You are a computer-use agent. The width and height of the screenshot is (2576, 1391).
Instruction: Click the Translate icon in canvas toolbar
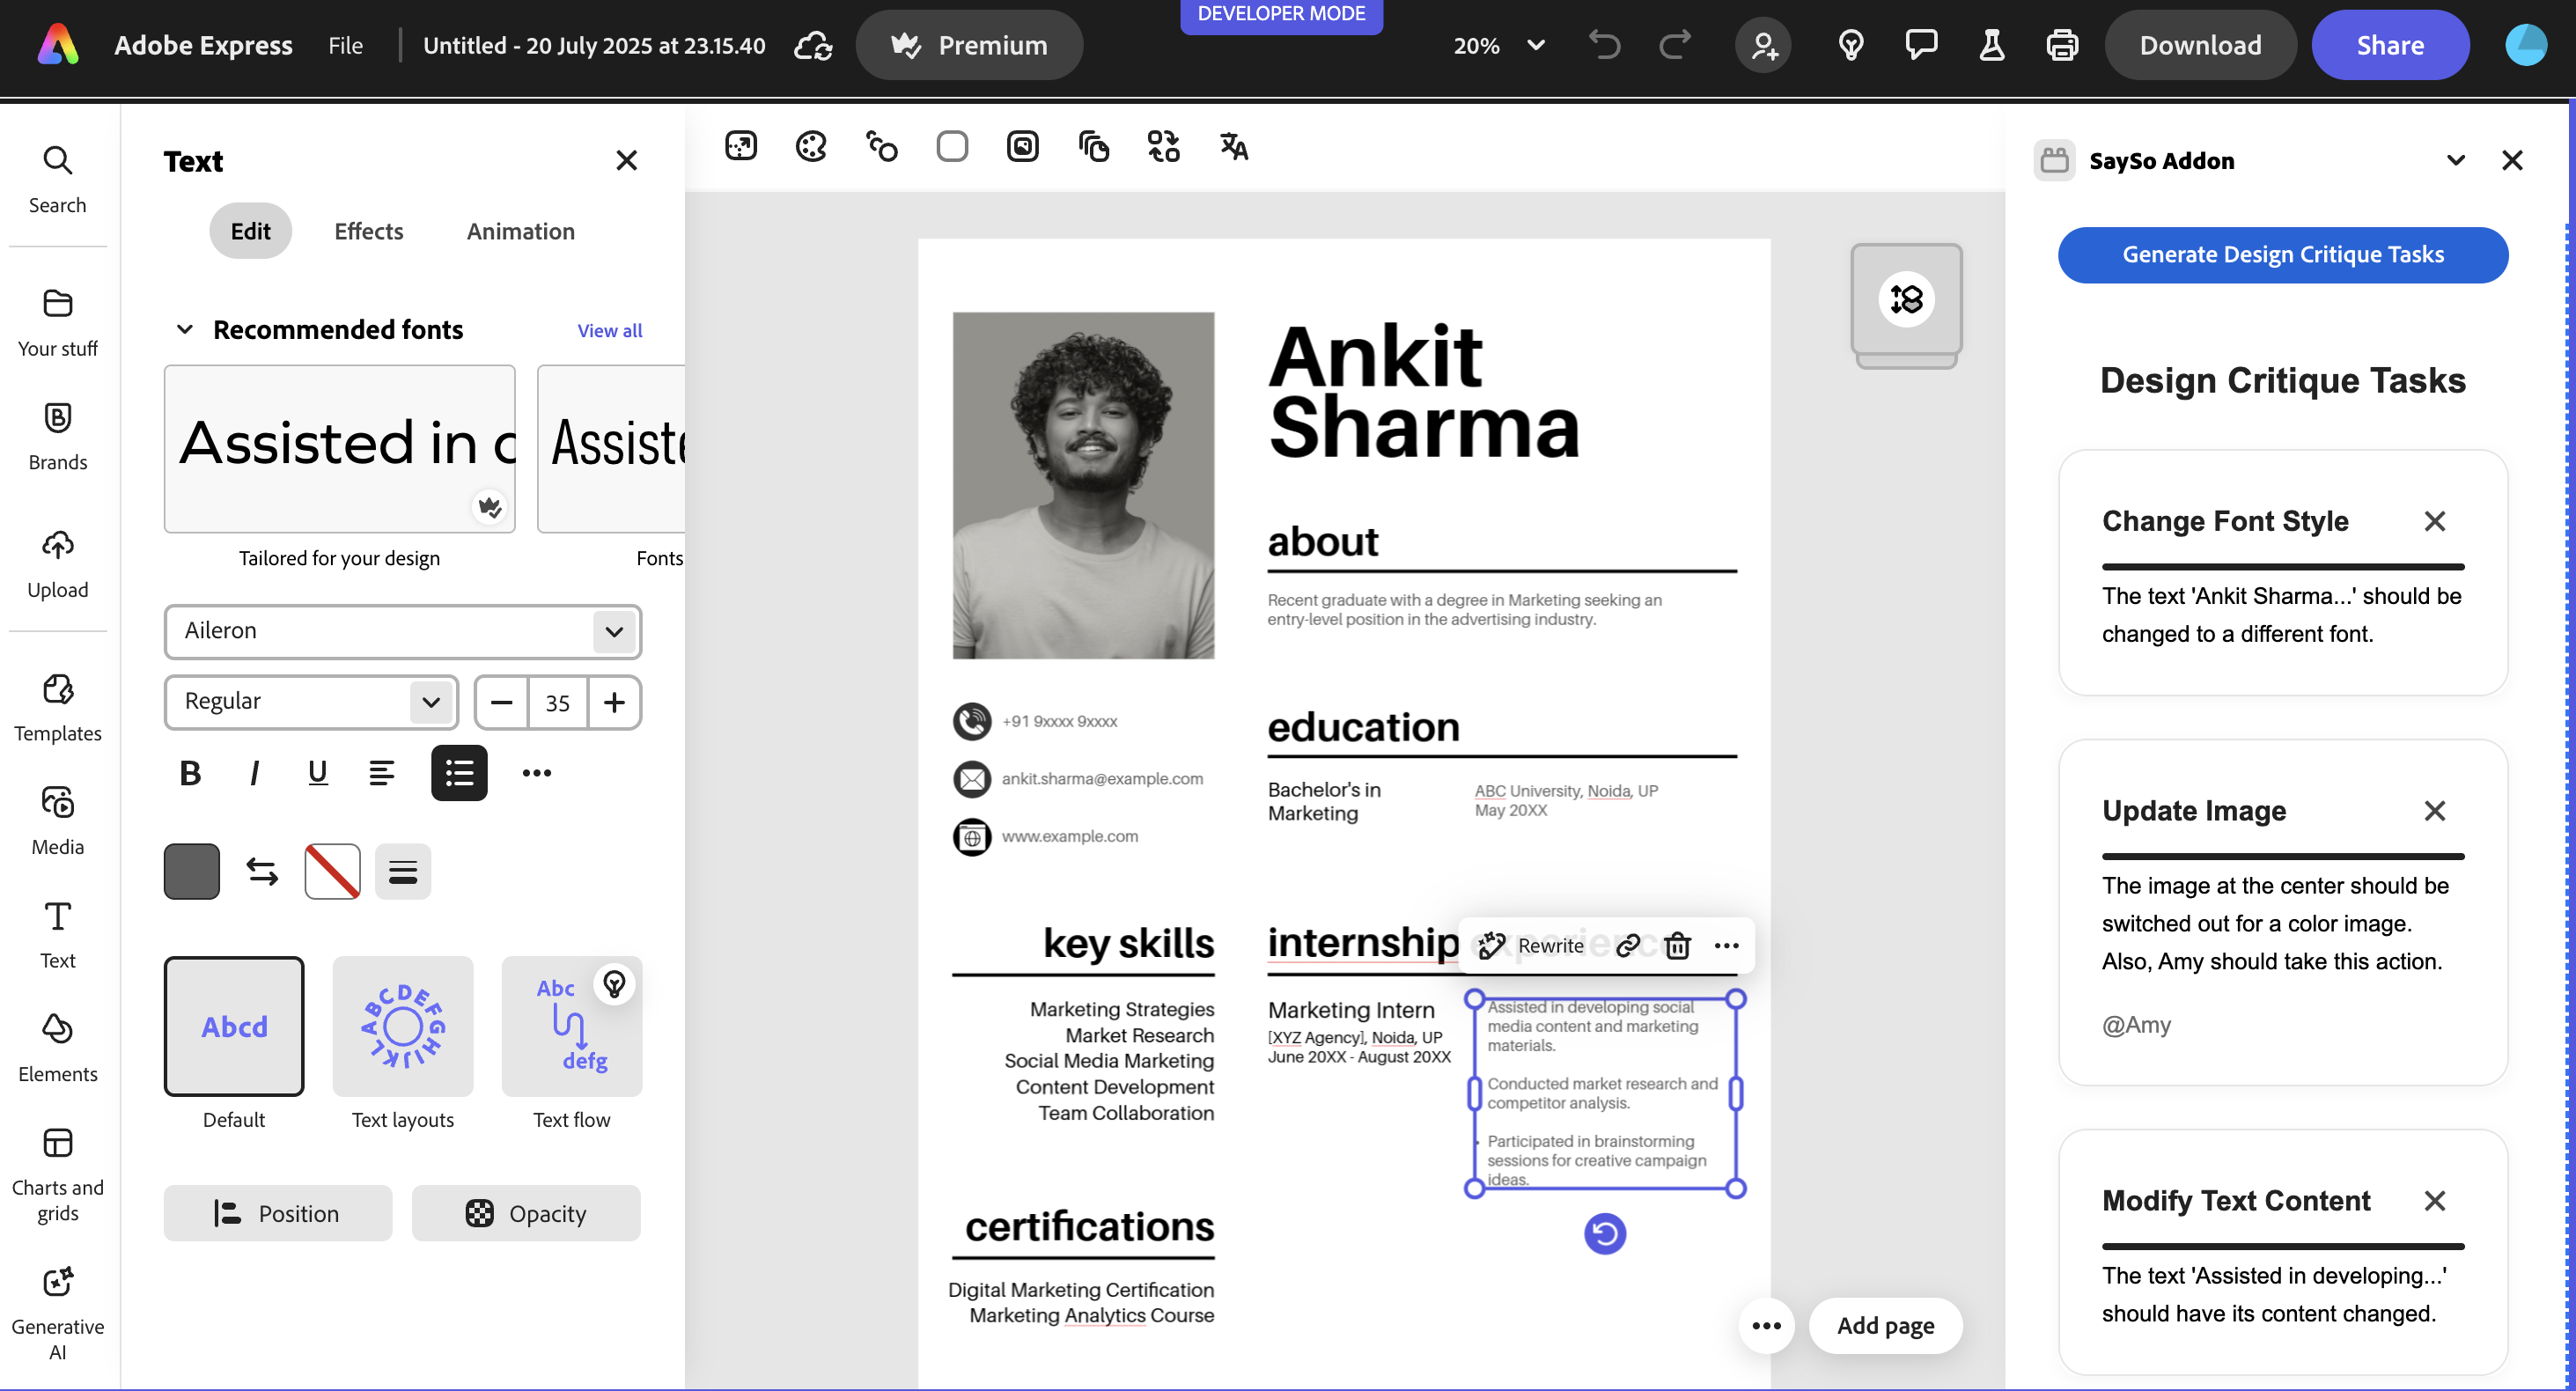point(1233,147)
